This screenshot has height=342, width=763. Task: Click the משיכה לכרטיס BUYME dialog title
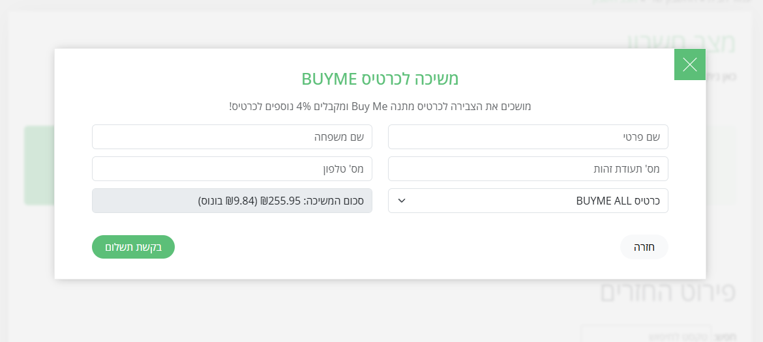point(380,79)
